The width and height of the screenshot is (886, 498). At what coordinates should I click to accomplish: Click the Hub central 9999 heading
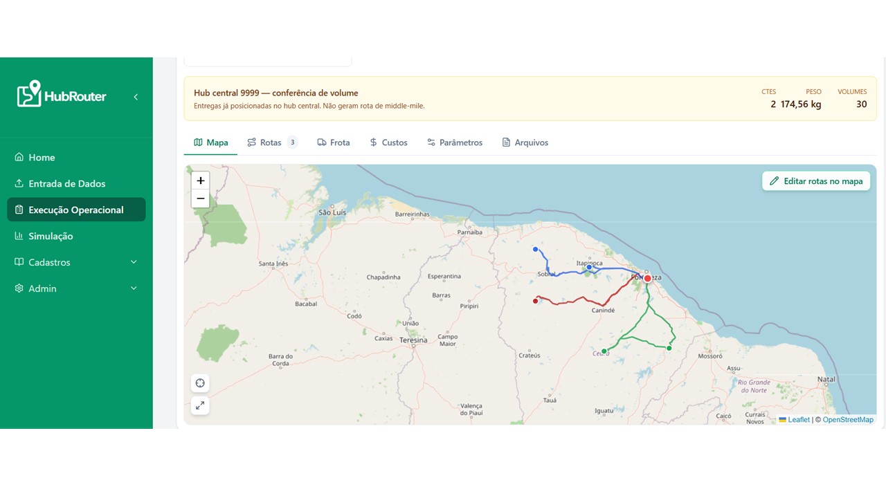tap(276, 93)
